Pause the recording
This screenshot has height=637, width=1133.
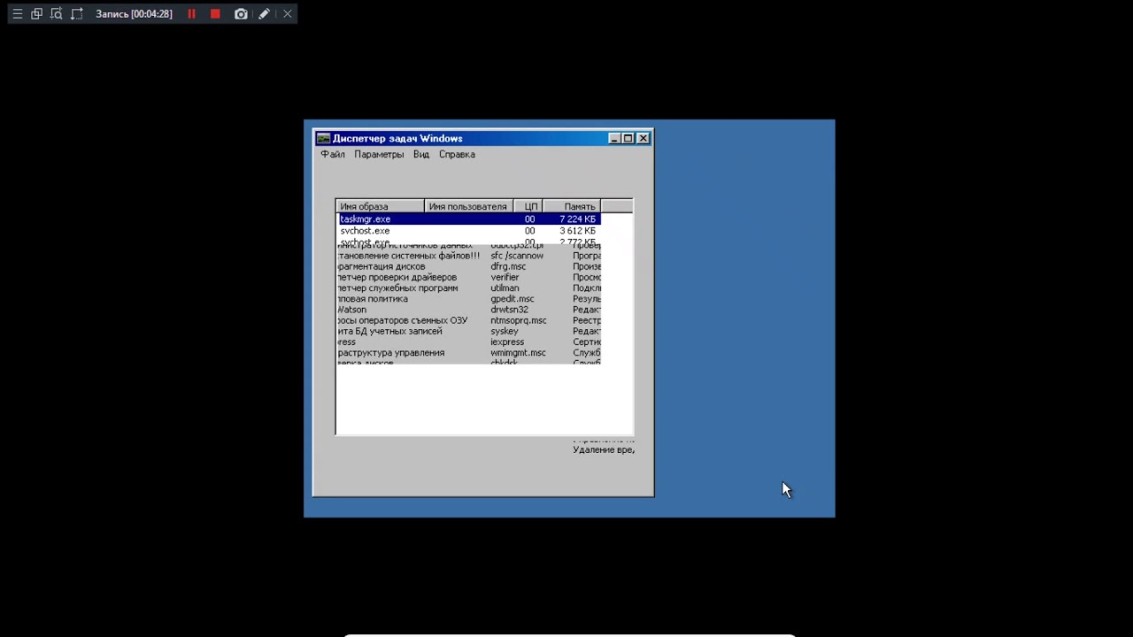(191, 14)
